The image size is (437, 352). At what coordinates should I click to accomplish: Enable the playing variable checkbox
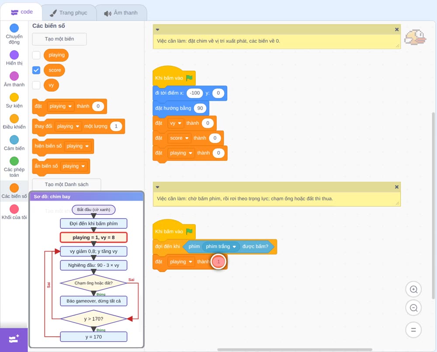[36, 55]
